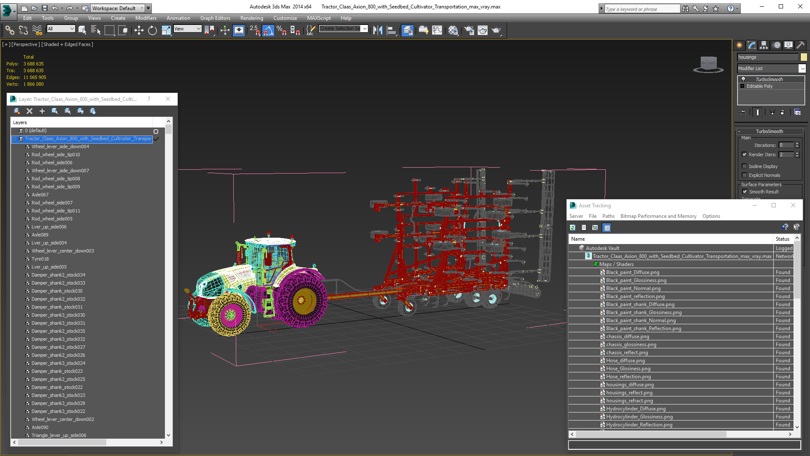Image resolution: width=810 pixels, height=456 pixels.
Task: Toggle current checkmark on Tractor layer
Action: click(x=157, y=139)
